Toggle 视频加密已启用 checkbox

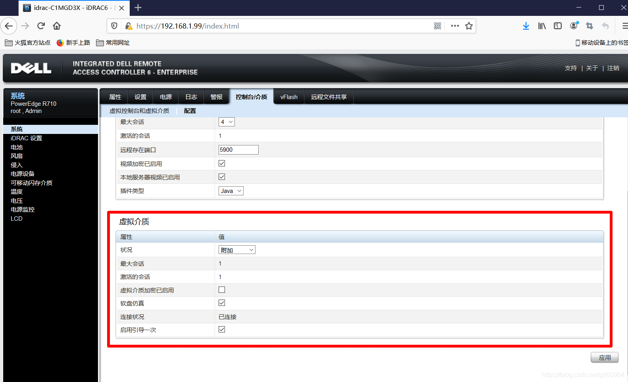[x=222, y=163]
